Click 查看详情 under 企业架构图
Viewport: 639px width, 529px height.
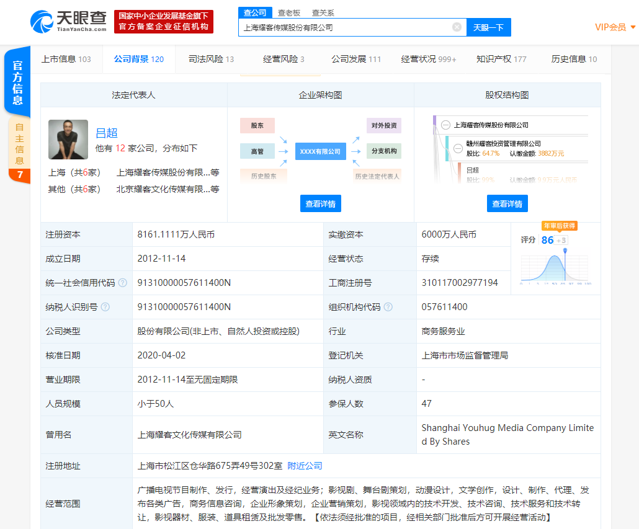pyautogui.click(x=321, y=203)
